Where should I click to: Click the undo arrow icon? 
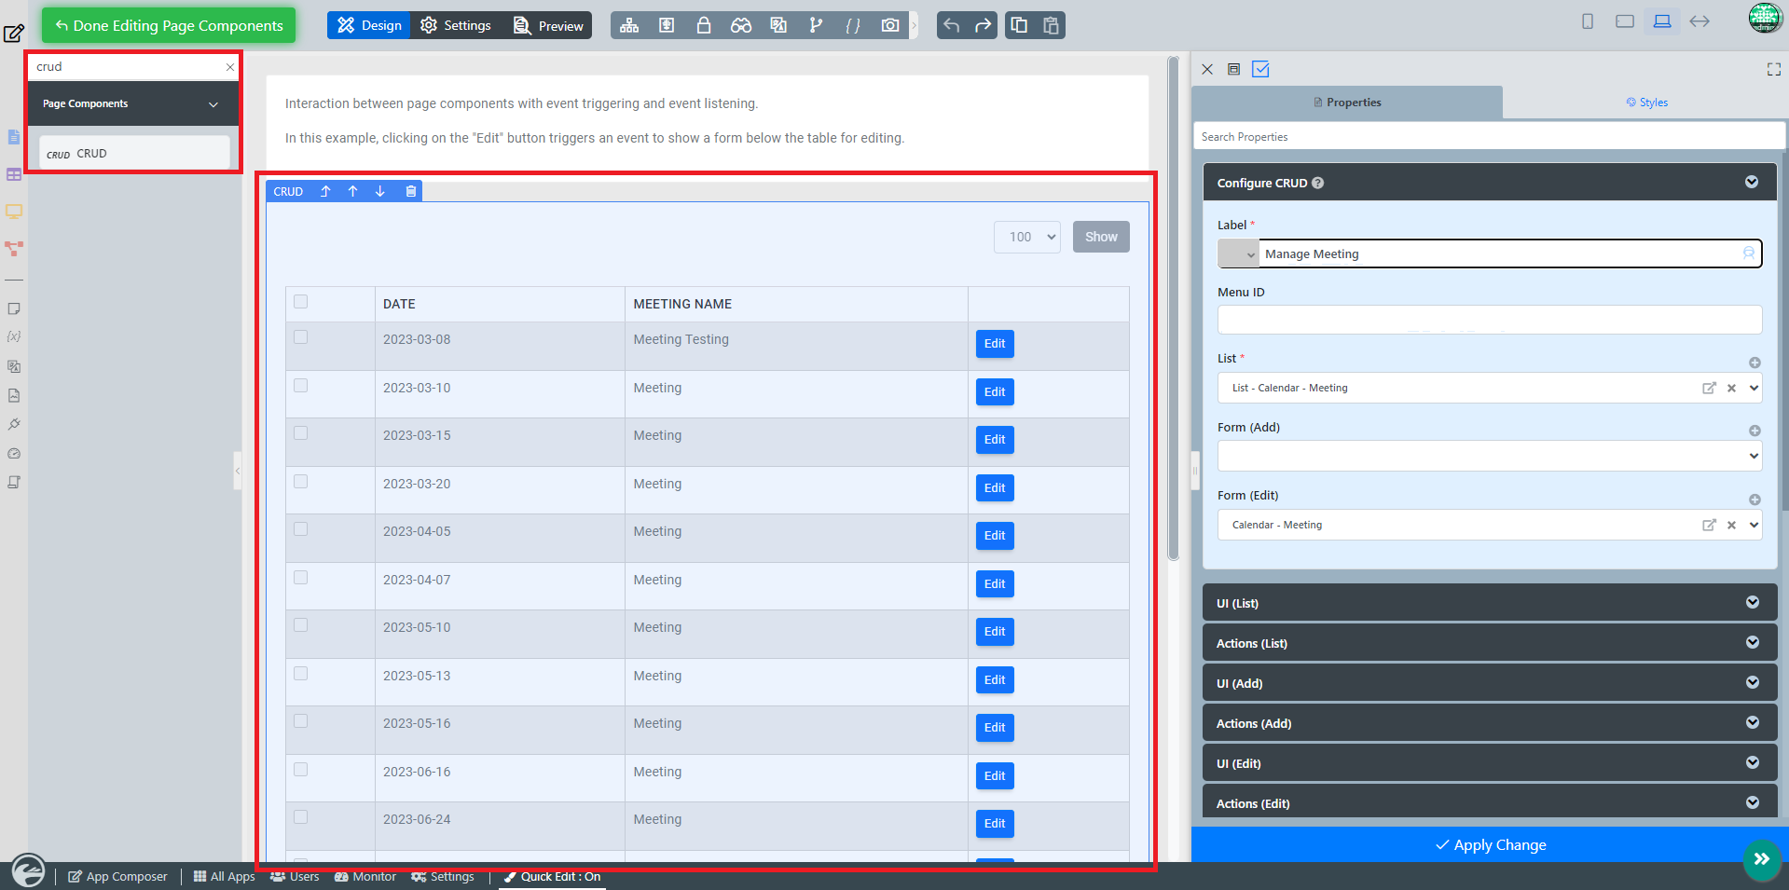(x=951, y=25)
